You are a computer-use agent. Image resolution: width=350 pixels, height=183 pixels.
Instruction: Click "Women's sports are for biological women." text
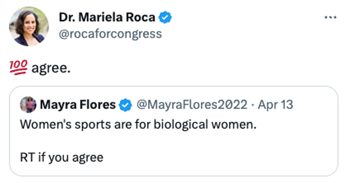(x=138, y=125)
